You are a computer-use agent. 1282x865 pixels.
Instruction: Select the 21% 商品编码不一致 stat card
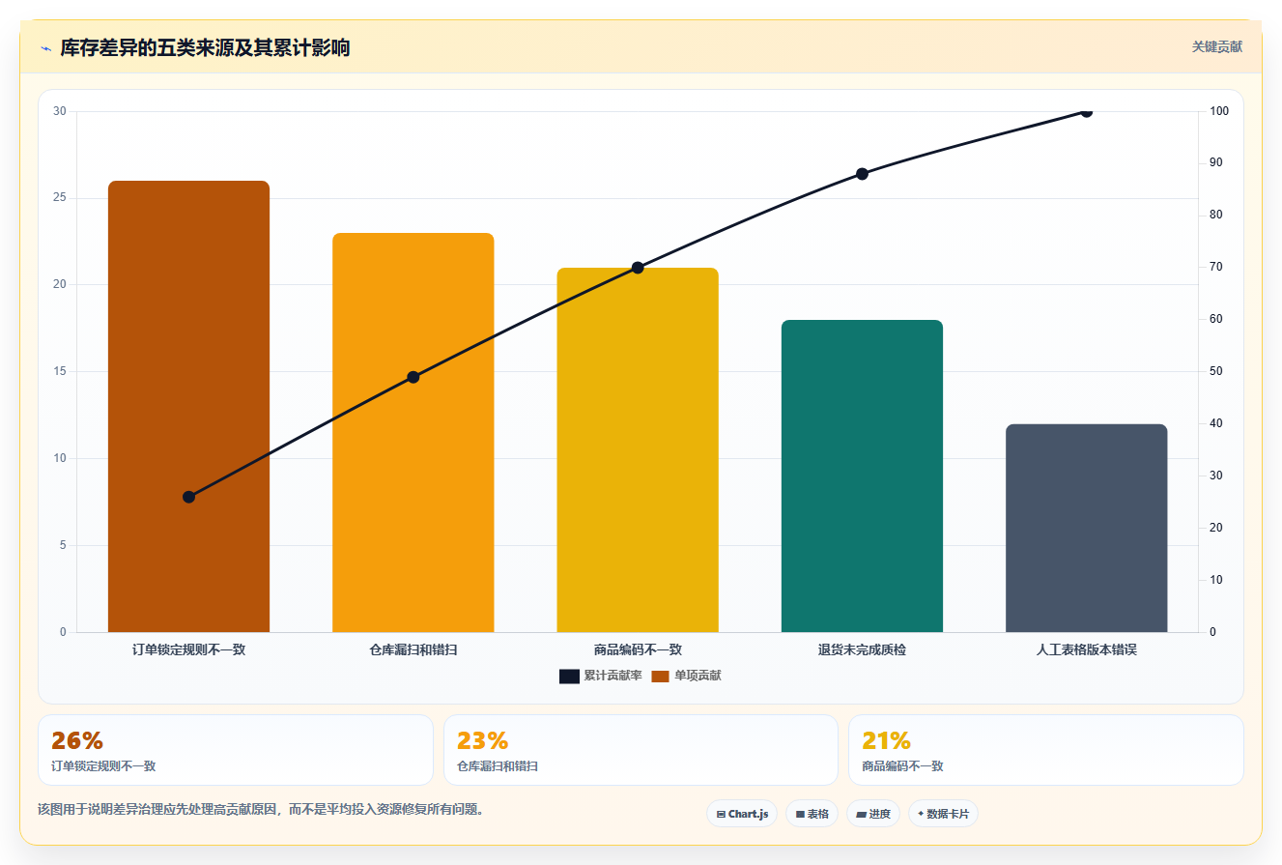coord(1045,750)
